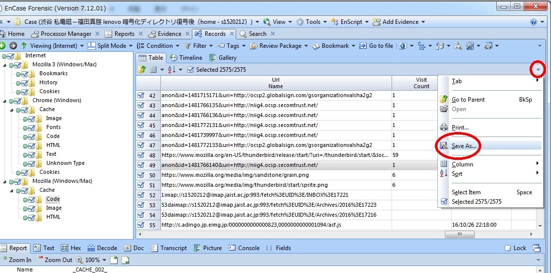551x273 pixels.
Task: Switch to Reports tab
Action: (x=120, y=34)
